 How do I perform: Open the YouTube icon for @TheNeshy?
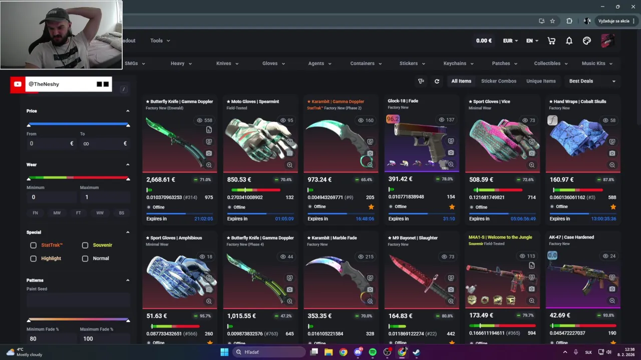coord(18,84)
